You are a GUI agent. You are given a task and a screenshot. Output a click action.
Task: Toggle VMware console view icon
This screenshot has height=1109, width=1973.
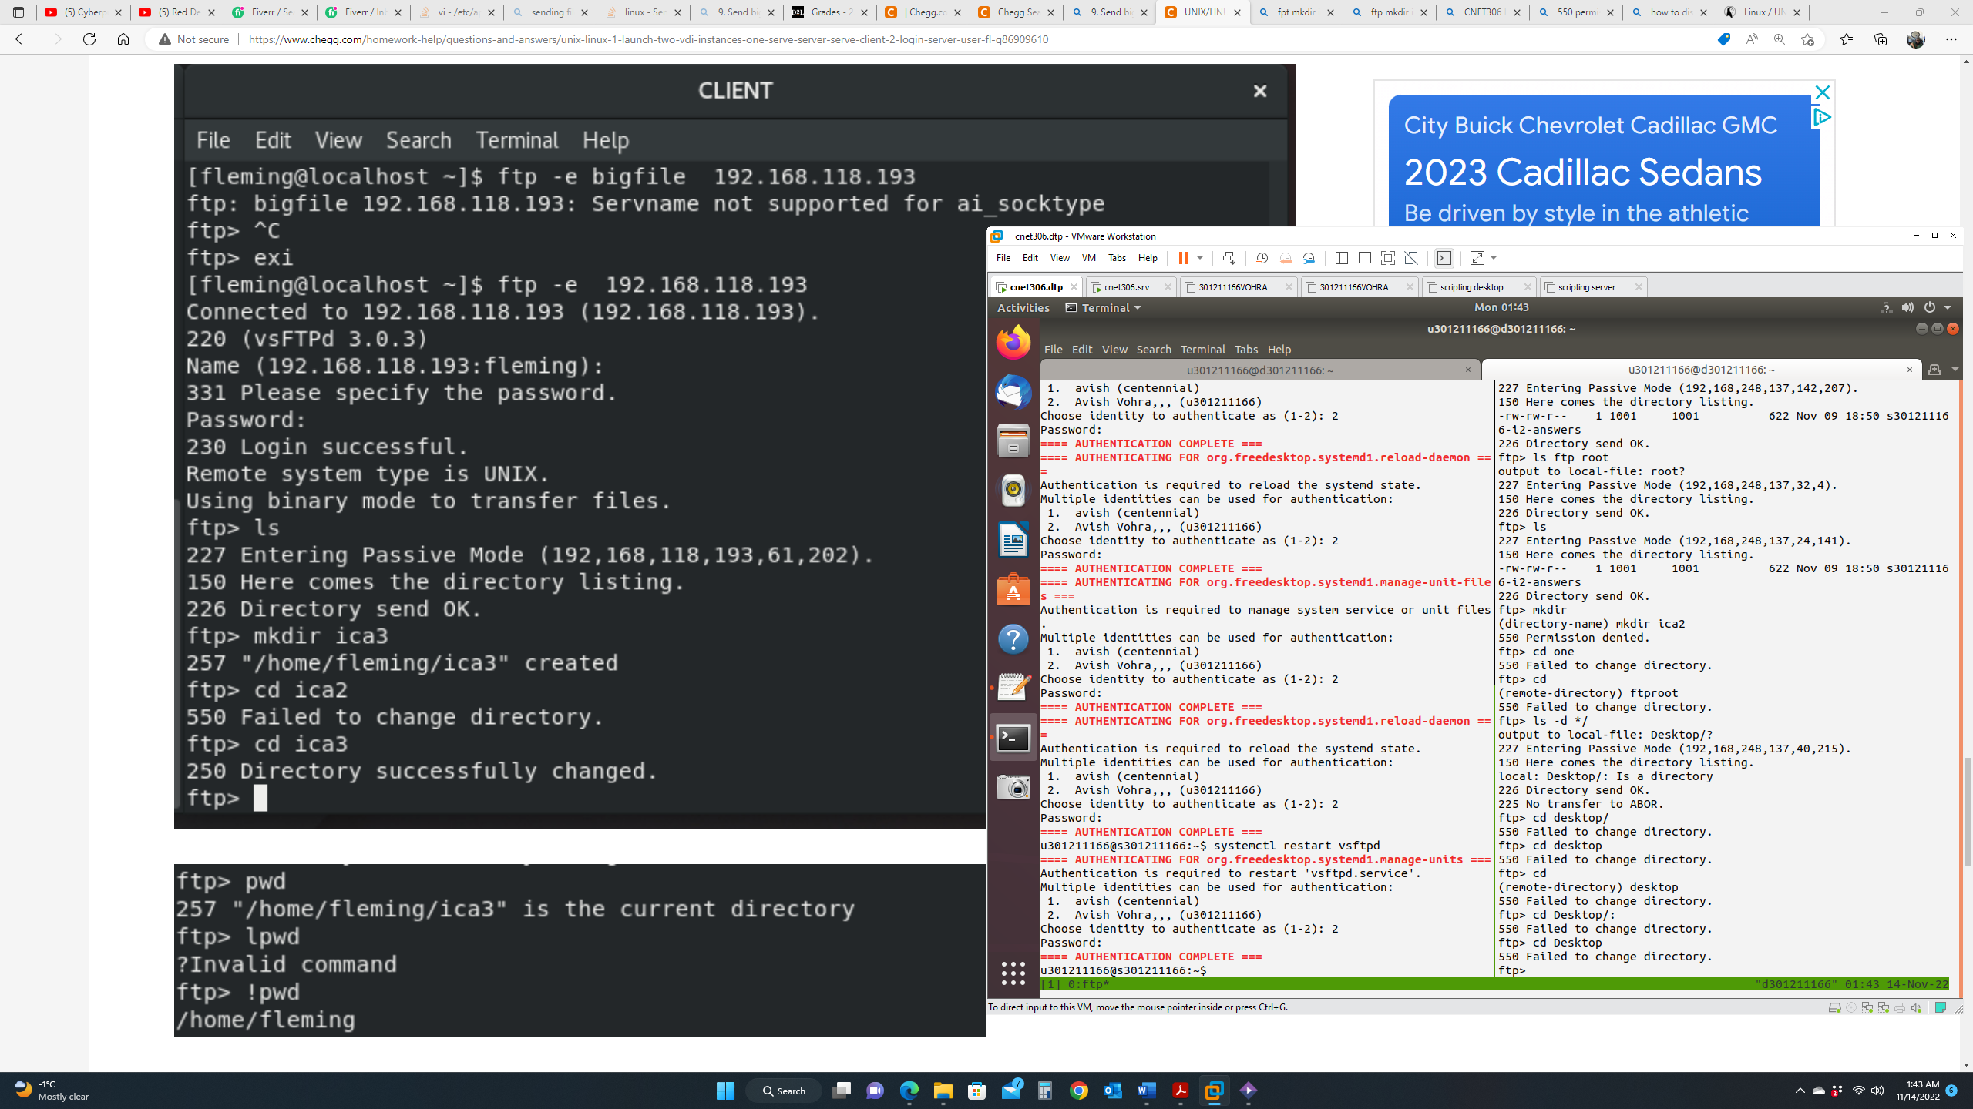coord(1444,258)
